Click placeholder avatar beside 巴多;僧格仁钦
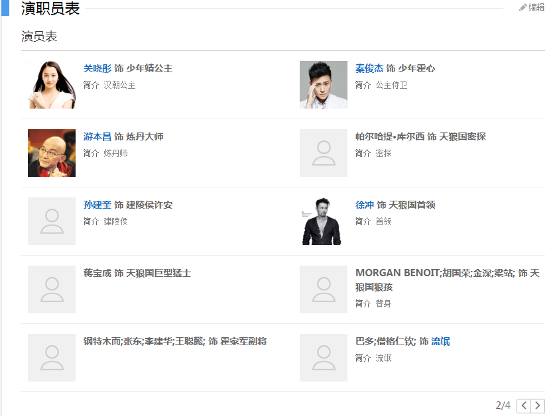The height and width of the screenshot is (416, 557). [x=324, y=358]
